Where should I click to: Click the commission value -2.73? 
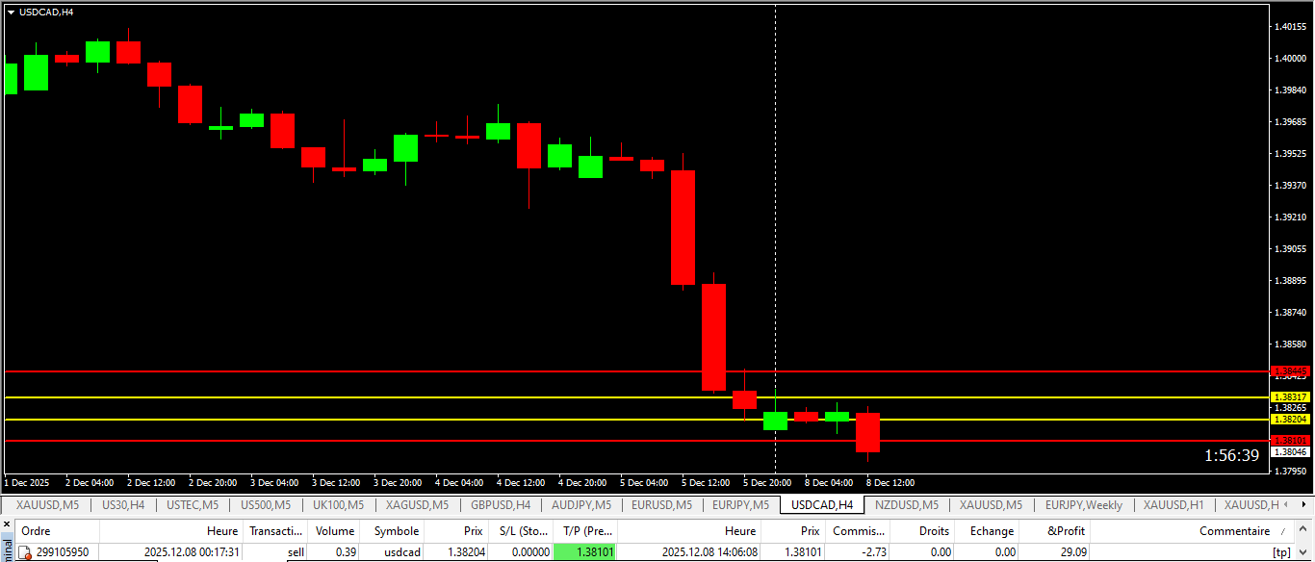[873, 552]
